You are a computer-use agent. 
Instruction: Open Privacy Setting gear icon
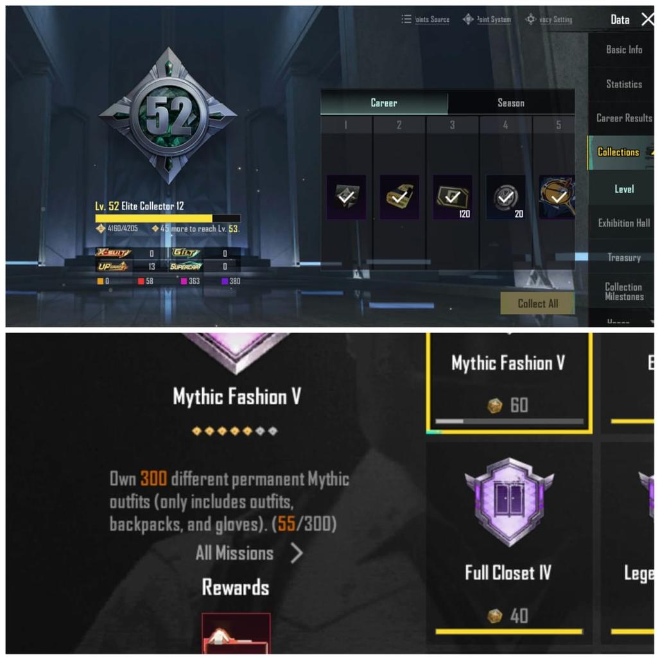coord(531,19)
